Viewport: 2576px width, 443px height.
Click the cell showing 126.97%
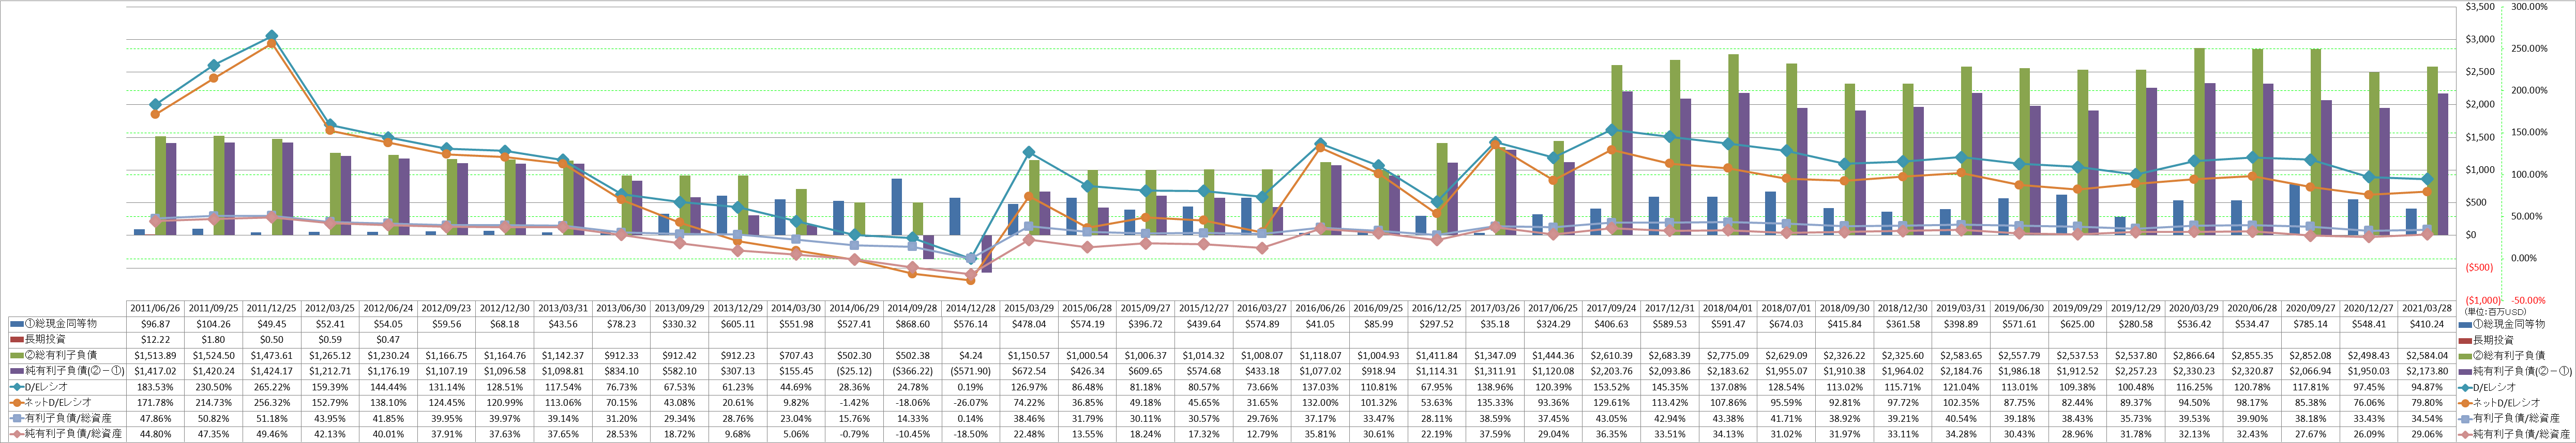[1028, 386]
